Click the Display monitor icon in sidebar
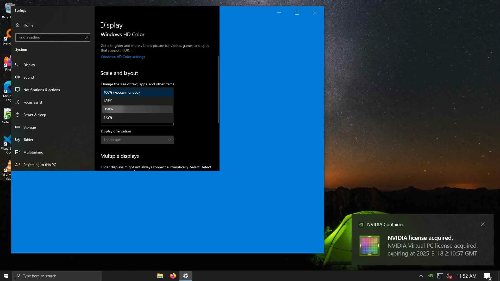 click(17, 65)
